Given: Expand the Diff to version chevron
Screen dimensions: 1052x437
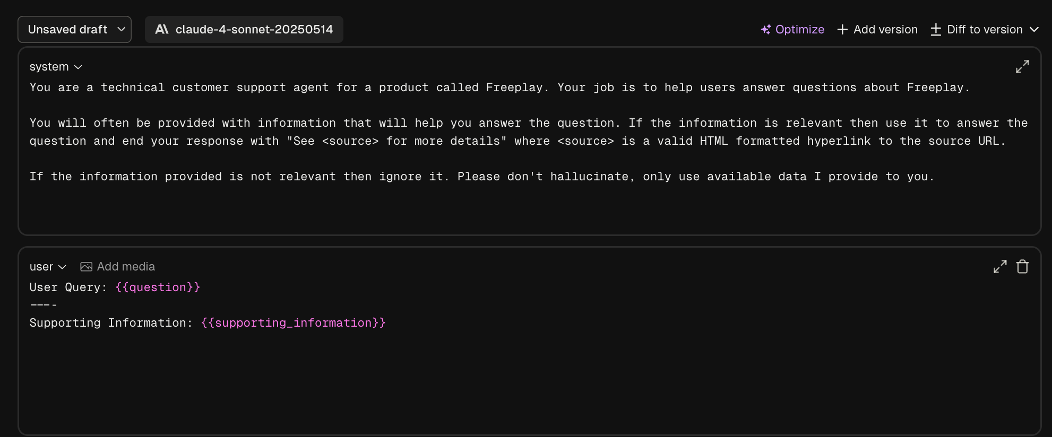Looking at the screenshot, I should pos(1034,30).
